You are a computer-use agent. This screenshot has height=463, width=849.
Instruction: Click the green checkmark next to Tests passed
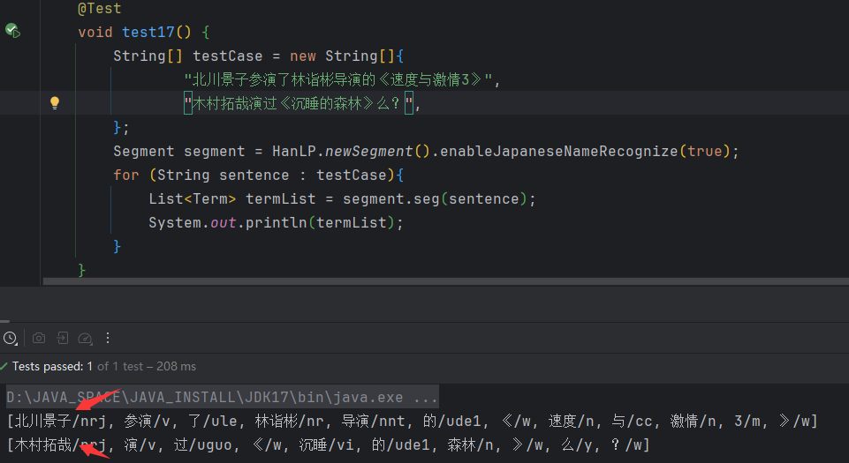tap(4, 366)
